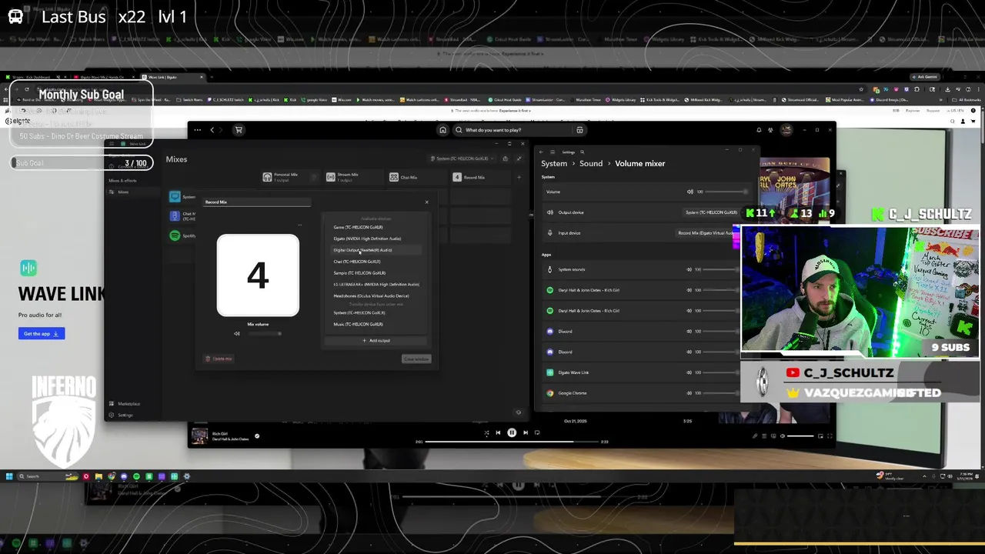
Task: Open Settings hamburger navigation menu
Action: (552, 152)
